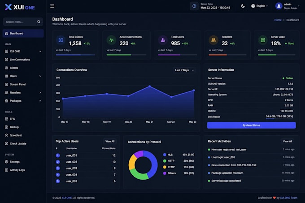Click the May 21 peak data point
The height and width of the screenshot is (203, 305).
(149, 86)
